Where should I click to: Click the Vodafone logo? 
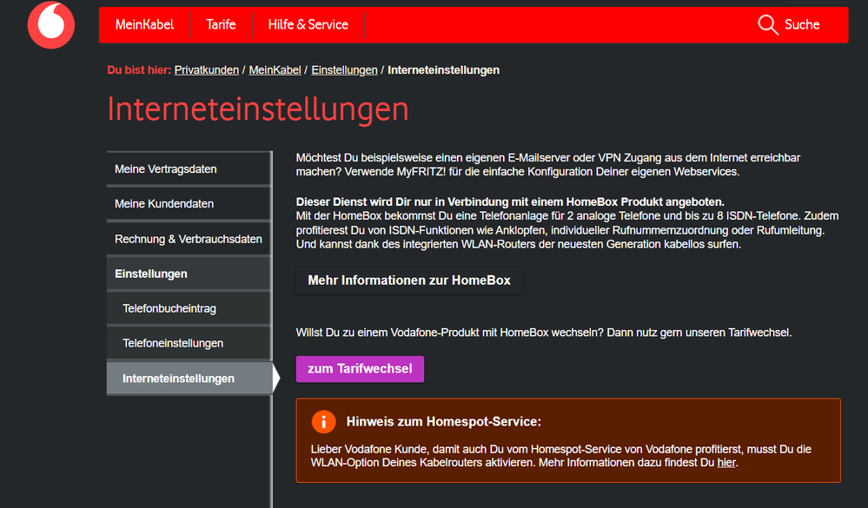point(51,25)
